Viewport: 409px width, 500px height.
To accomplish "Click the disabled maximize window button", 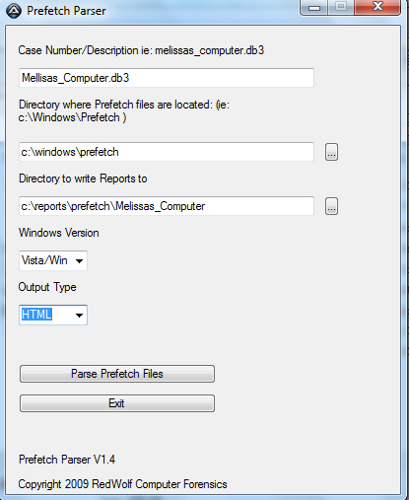I will (341, 7).
